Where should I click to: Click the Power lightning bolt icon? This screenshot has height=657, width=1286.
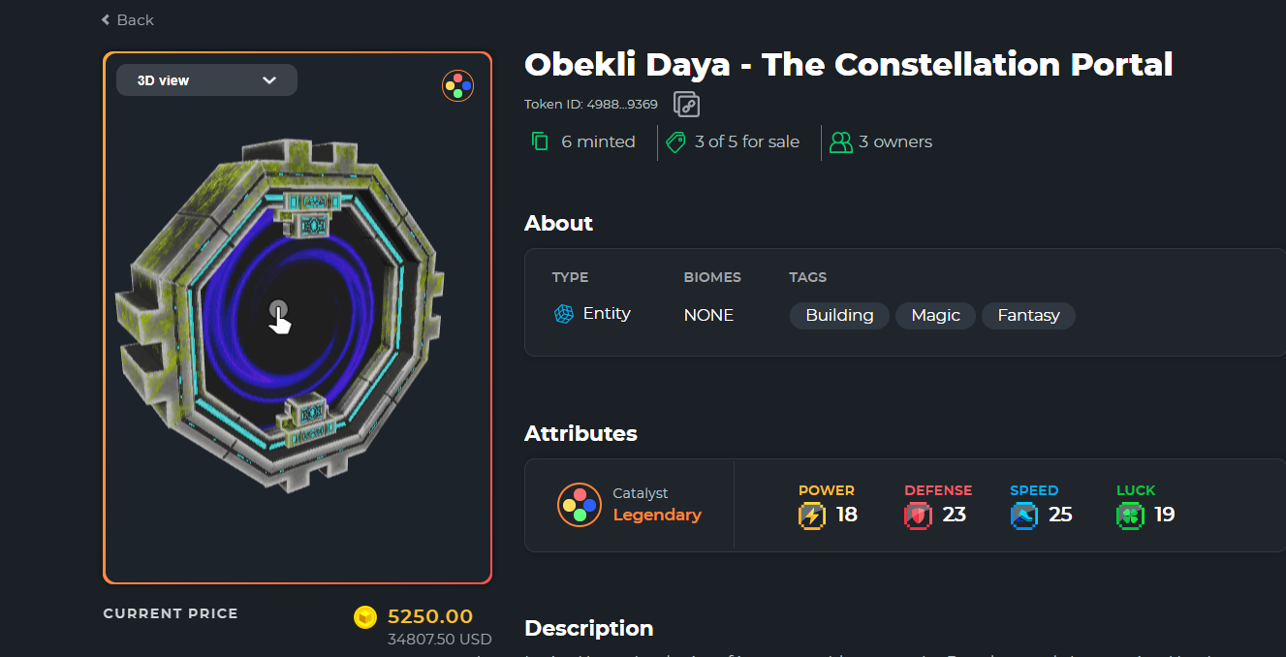[x=812, y=516]
